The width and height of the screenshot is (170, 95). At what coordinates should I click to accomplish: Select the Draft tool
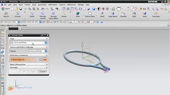click(x=102, y=15)
